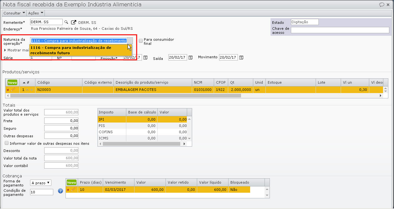Click the Código column header
Viewport: 394px width, 209px height.
[59, 82]
